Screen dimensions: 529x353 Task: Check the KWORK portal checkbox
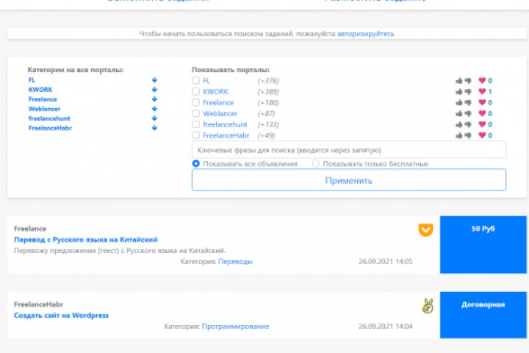(x=195, y=91)
